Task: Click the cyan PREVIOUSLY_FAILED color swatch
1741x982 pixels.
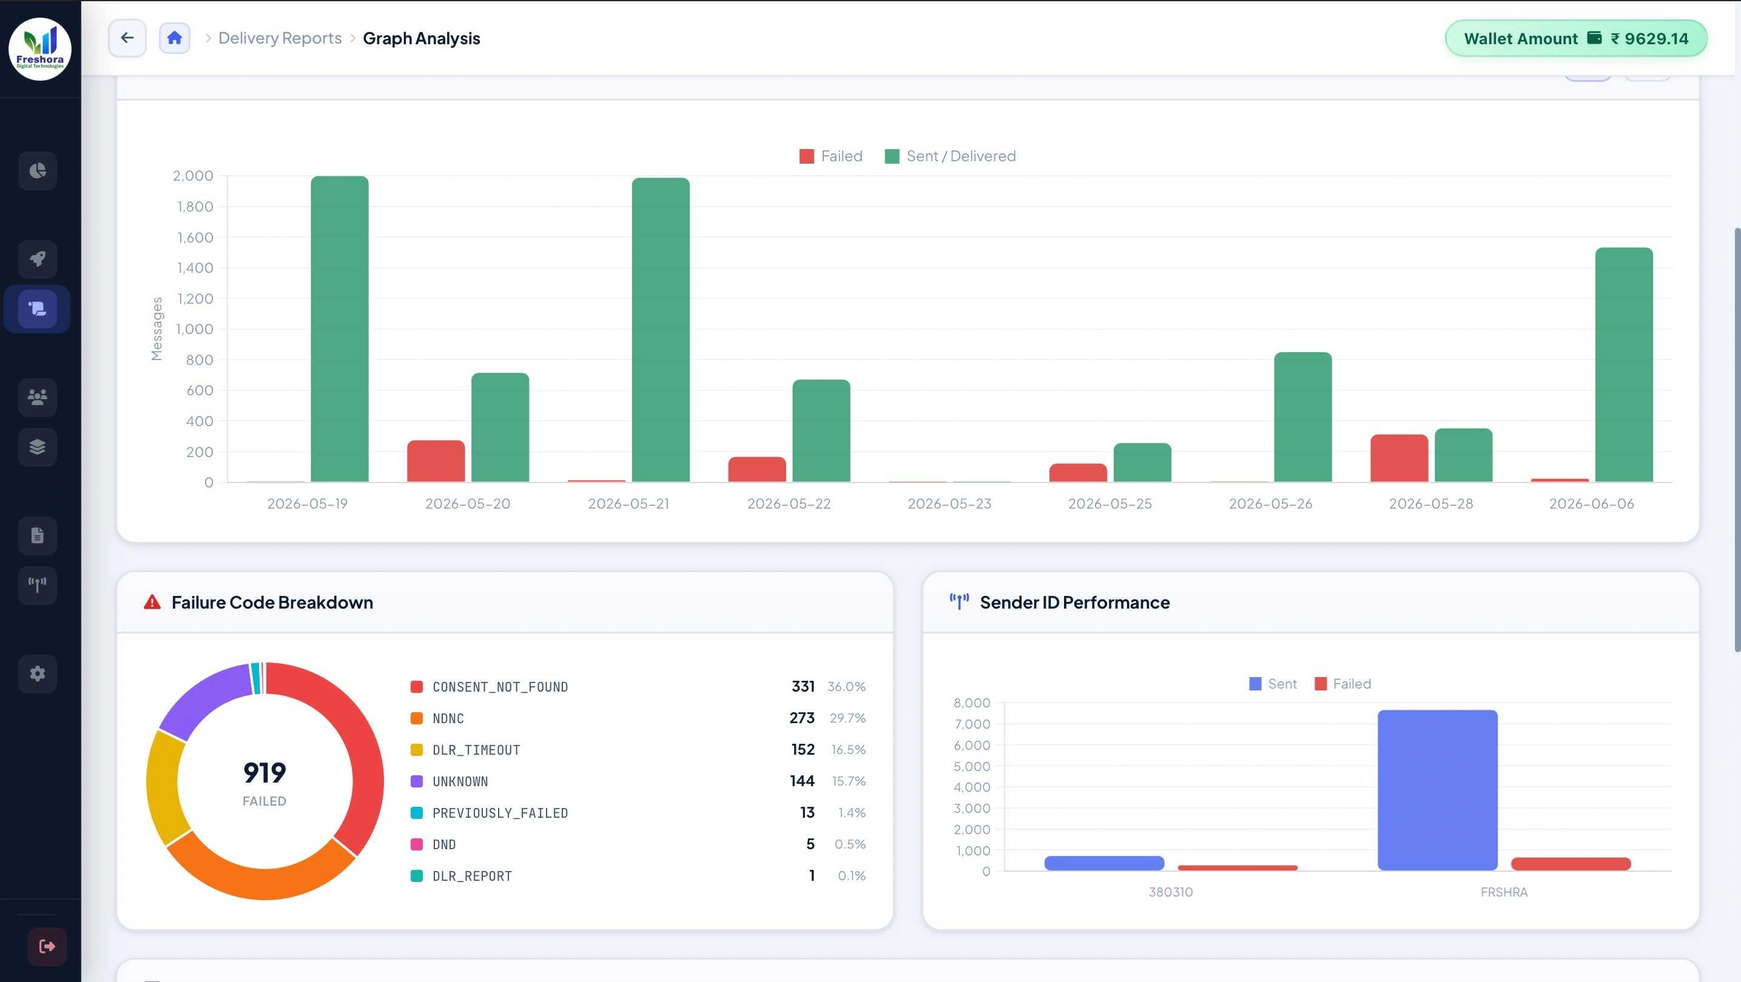Action: 417,812
